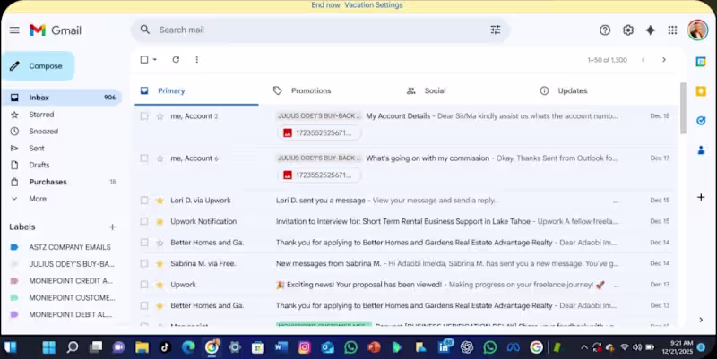Open Gmail Settings gear icon
717x359 pixels.
coord(628,30)
